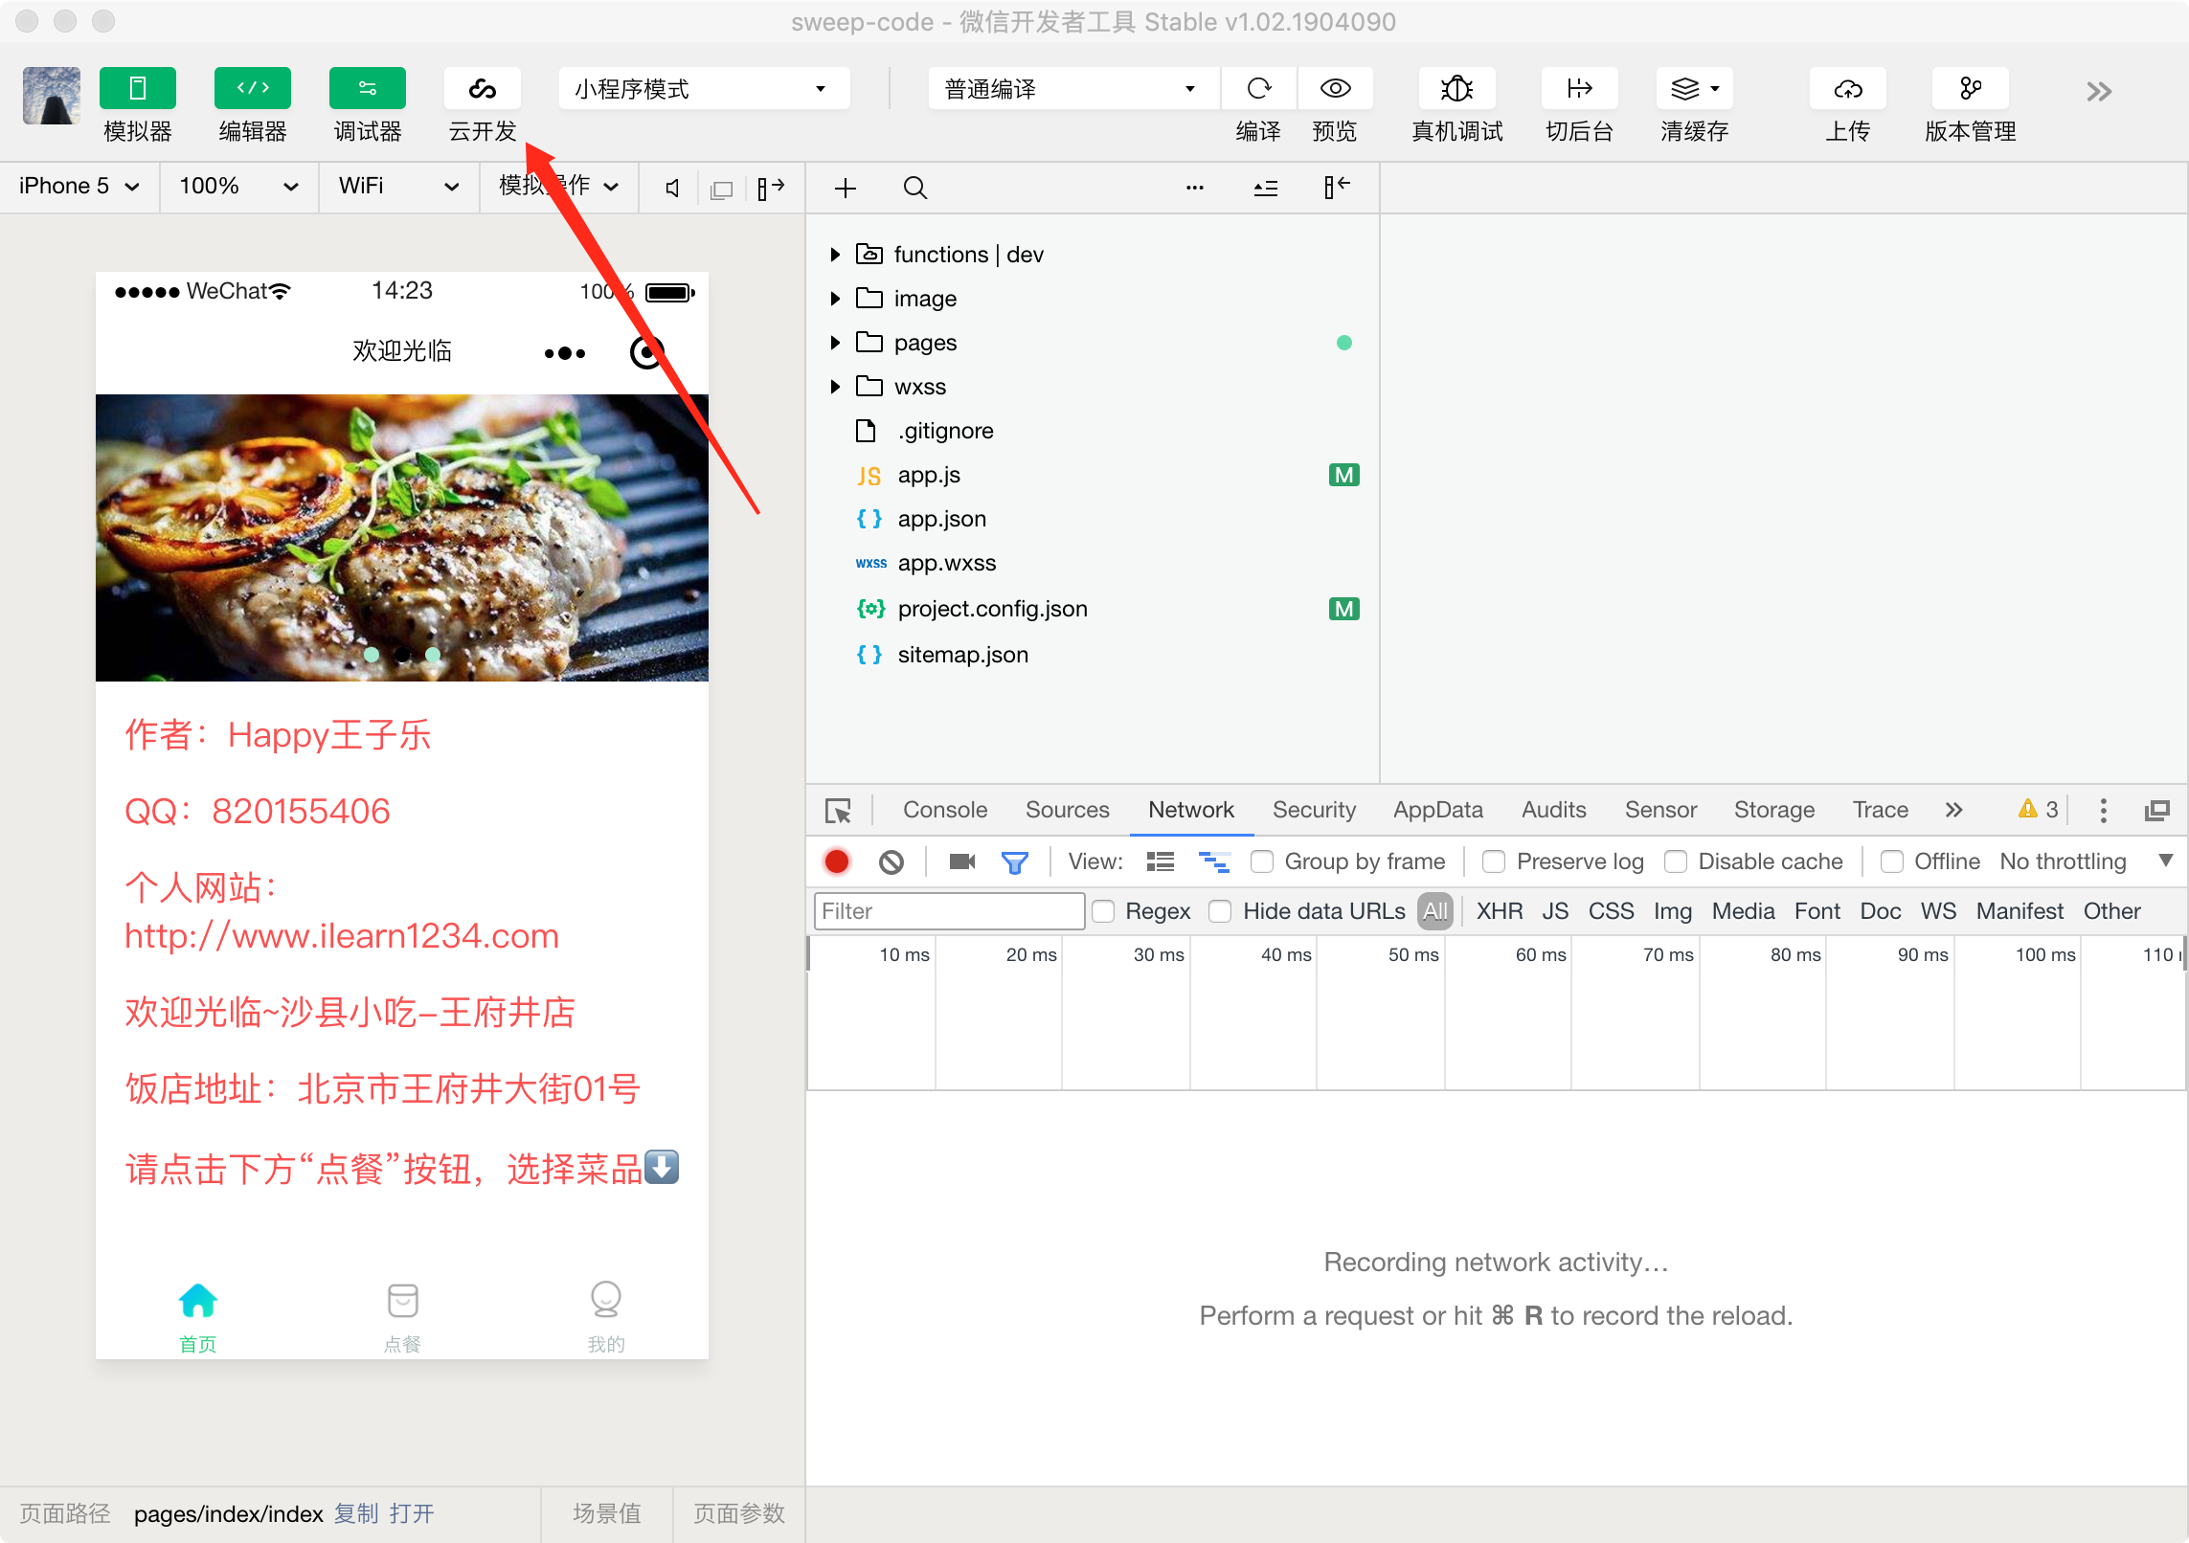Filter network requests by JS
Viewport: 2189px width, 1543px height.
(x=1554, y=911)
